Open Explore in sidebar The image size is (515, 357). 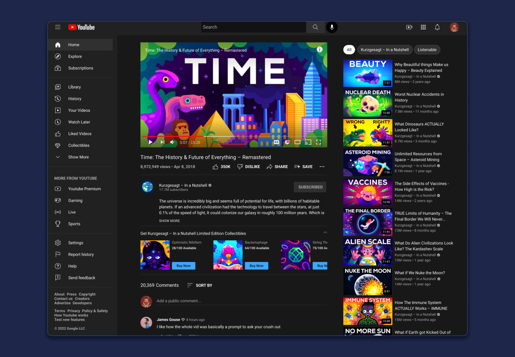80,56
